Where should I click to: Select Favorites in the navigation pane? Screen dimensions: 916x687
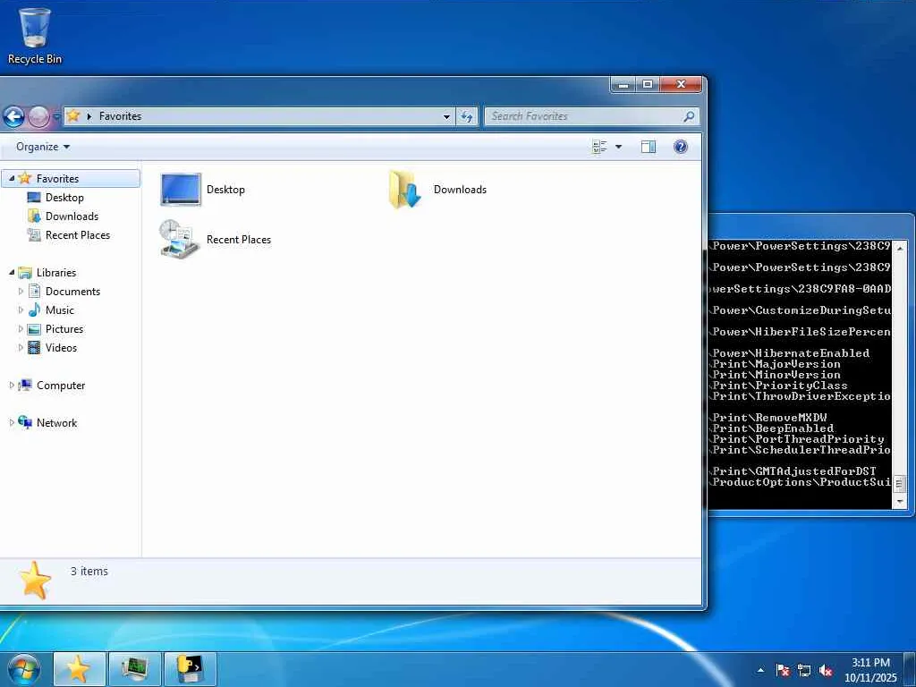point(57,179)
